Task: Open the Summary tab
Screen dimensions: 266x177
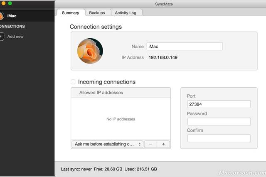Action: point(71,13)
